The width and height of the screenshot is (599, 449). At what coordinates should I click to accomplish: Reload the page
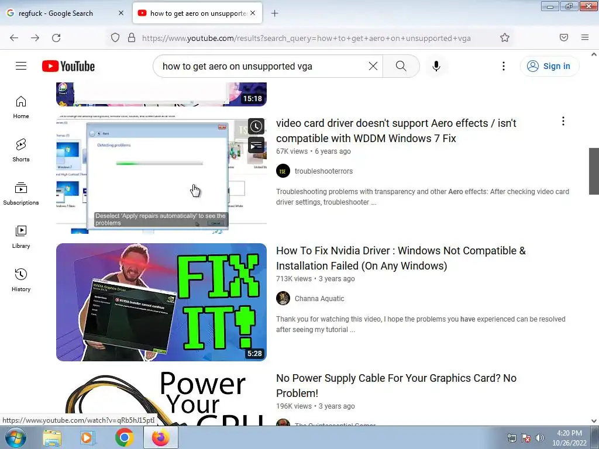pos(56,37)
